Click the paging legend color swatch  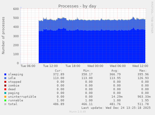pyautogui.click(x=5, y=93)
